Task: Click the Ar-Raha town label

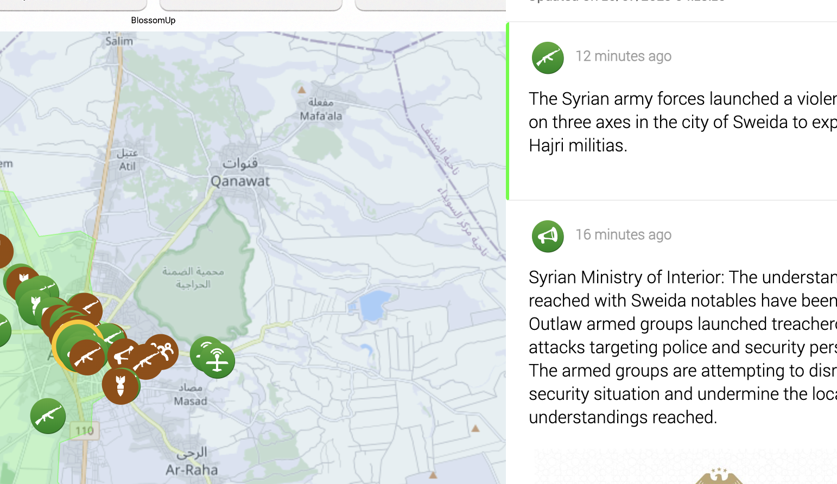Action: 192,470
